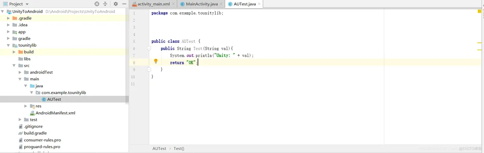Collapse the main folder arrow
The image size is (484, 153).
click(20, 79)
